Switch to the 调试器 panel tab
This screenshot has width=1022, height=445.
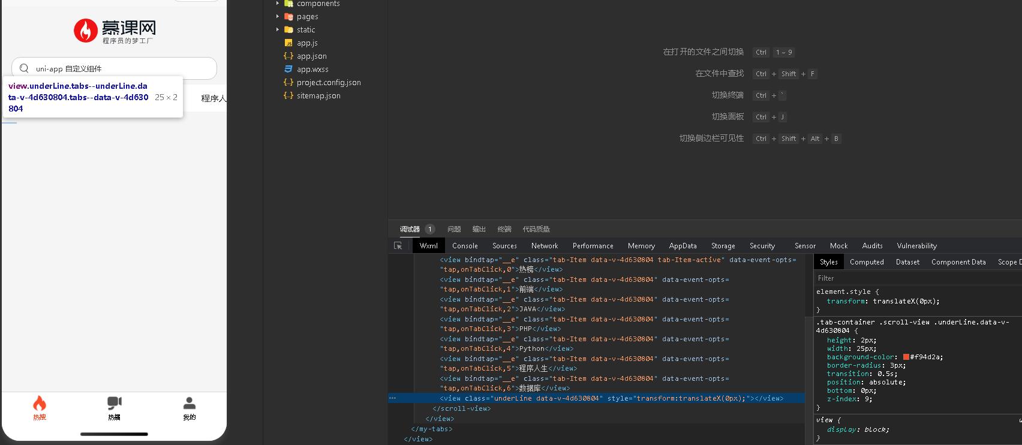[x=410, y=229]
